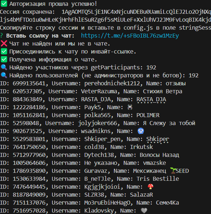Click the ID 884363849
The image size is (211, 214).
point(28,99)
